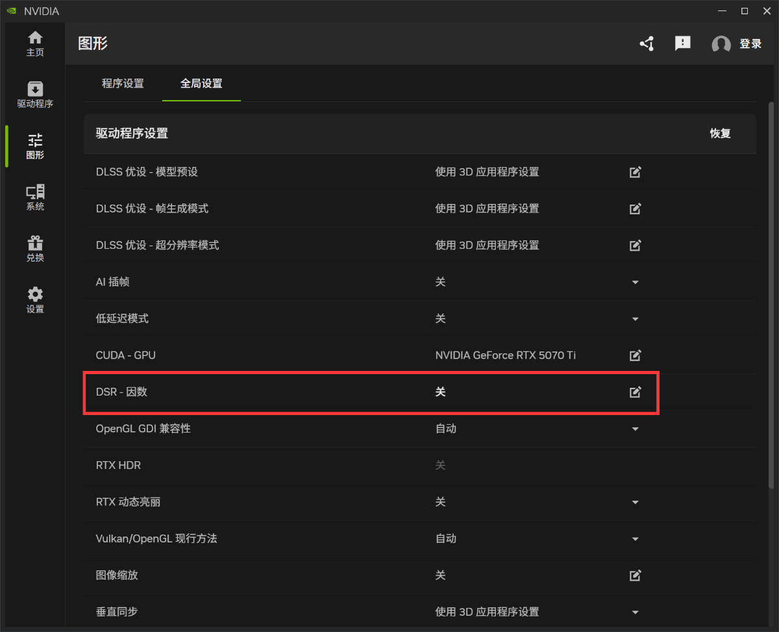
Task: Open the feedback notification icon
Action: 682,44
